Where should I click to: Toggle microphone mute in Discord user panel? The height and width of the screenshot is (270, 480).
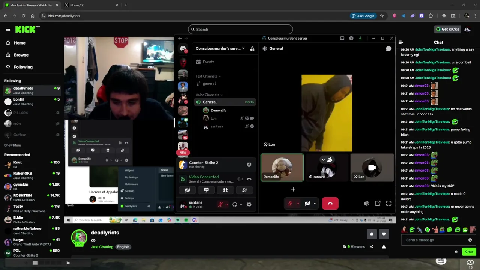[x=220, y=204]
